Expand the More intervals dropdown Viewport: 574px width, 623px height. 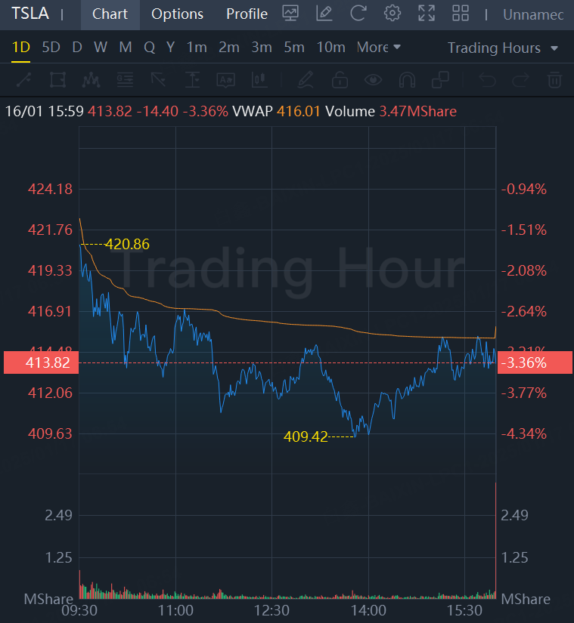pyautogui.click(x=378, y=48)
